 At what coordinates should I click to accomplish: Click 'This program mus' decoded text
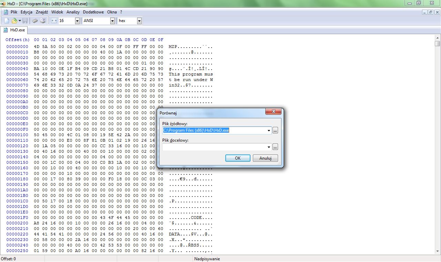pos(191,74)
